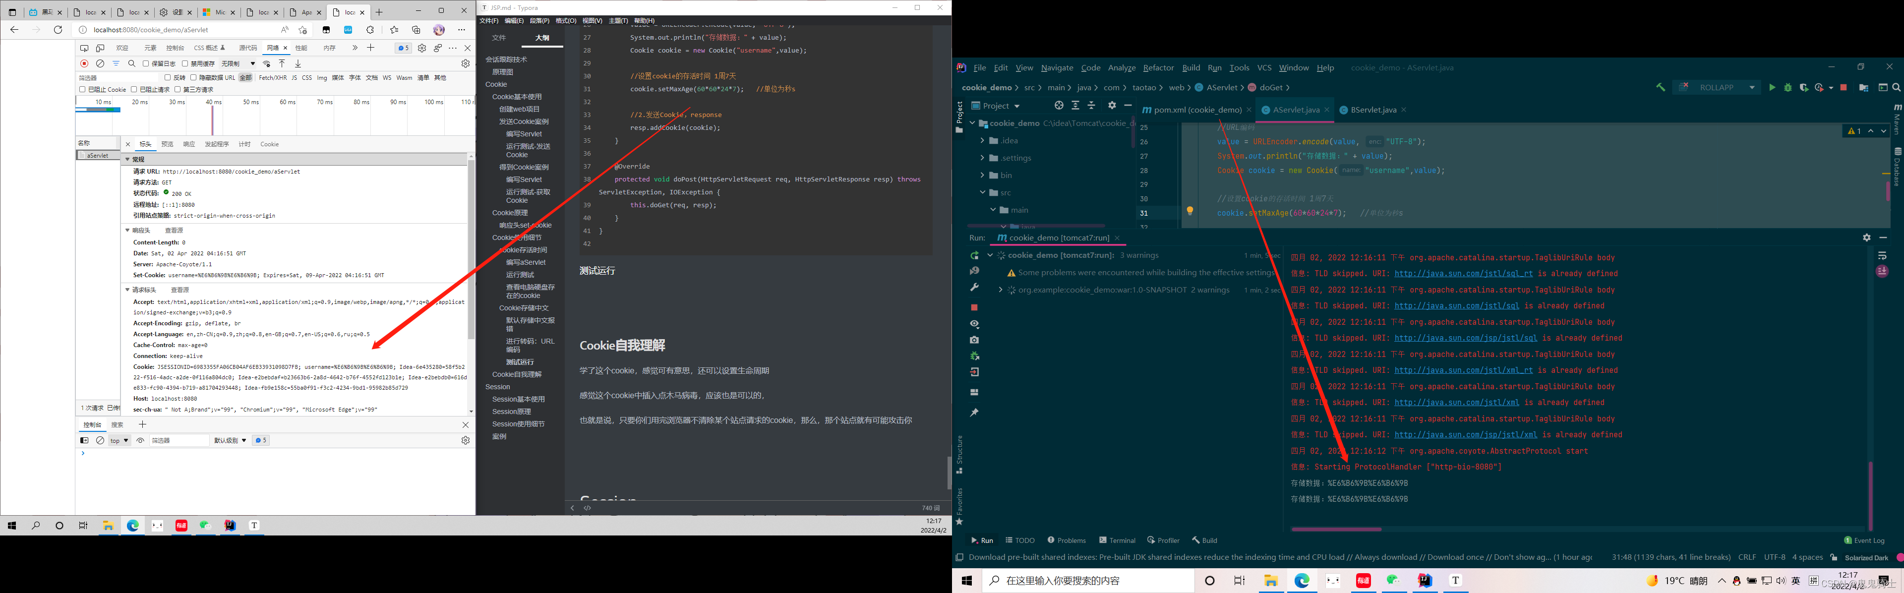Open the java.sun.com/jstl/sql_rt link
Viewport: 1904px width, 593px height.
point(1464,274)
